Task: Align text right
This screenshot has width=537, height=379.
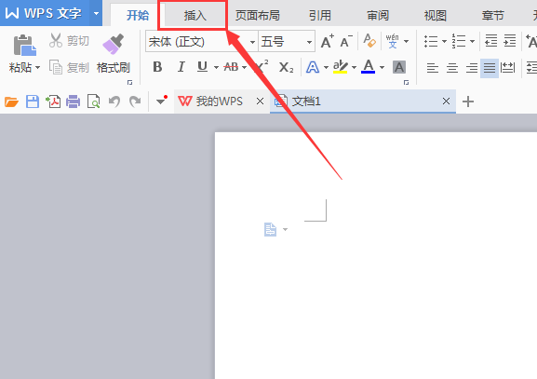Action: click(x=472, y=68)
